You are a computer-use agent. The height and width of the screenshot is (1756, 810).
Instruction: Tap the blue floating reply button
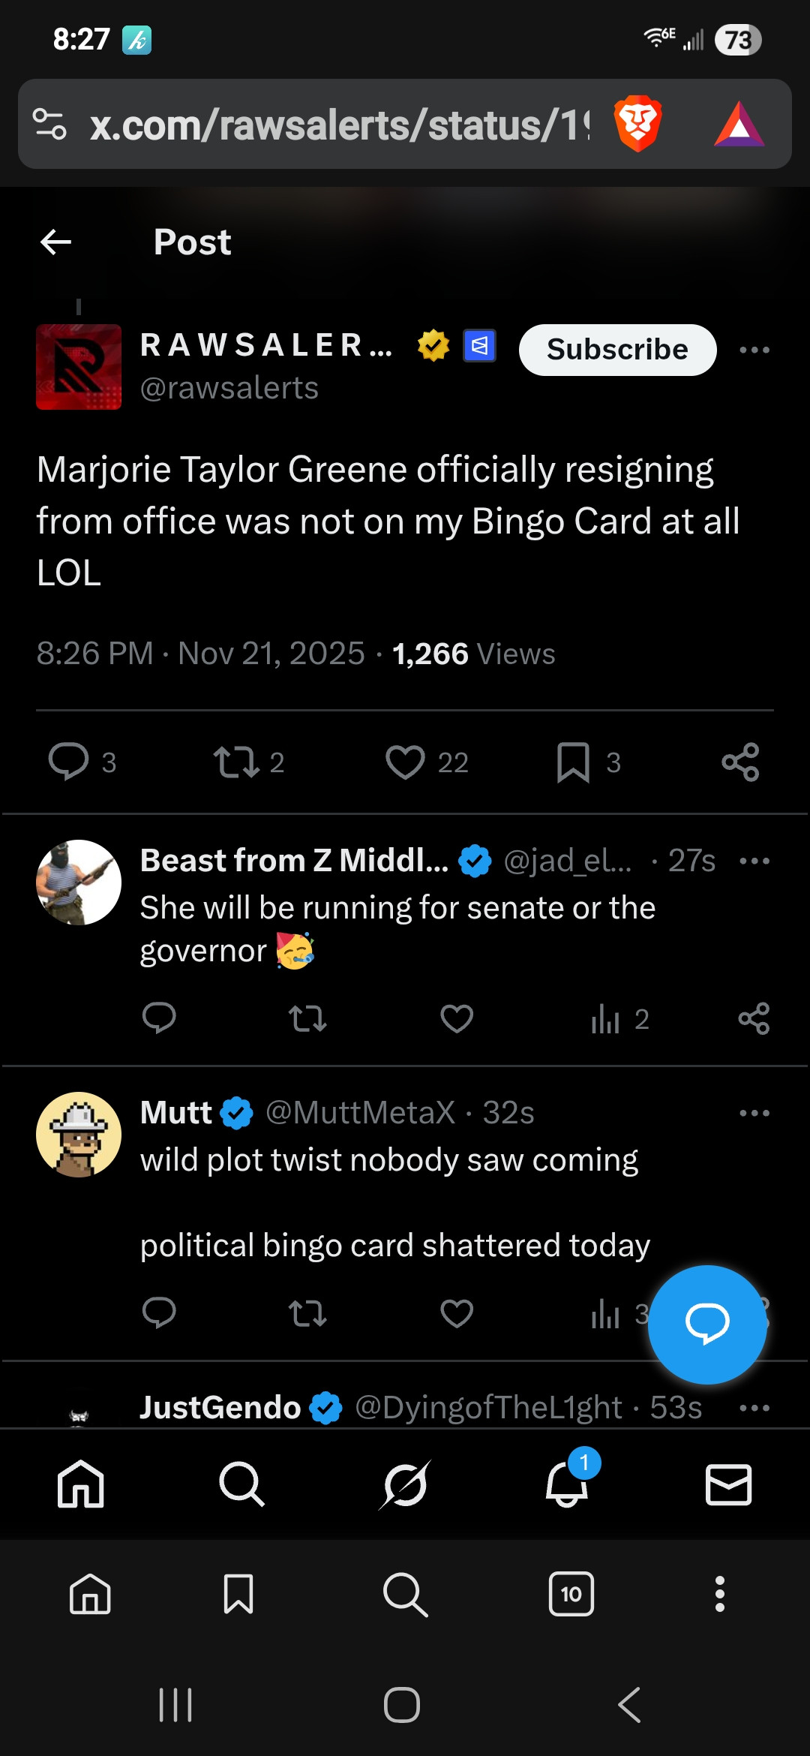pyautogui.click(x=706, y=1324)
